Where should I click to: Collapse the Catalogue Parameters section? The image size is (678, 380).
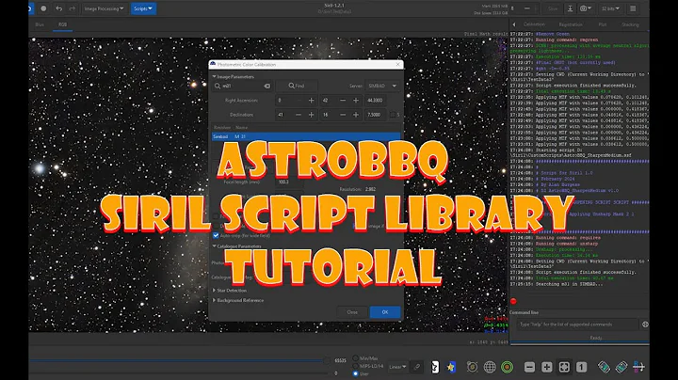236,246
